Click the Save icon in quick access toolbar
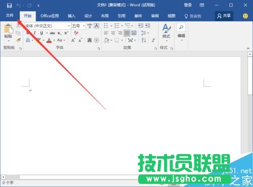The width and height of the screenshot is (253, 187). point(9,6)
